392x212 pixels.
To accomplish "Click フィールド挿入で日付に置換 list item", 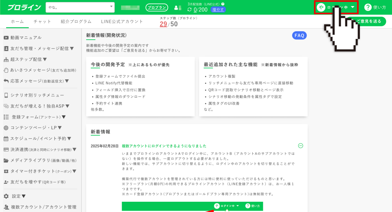I will pos(120,90).
